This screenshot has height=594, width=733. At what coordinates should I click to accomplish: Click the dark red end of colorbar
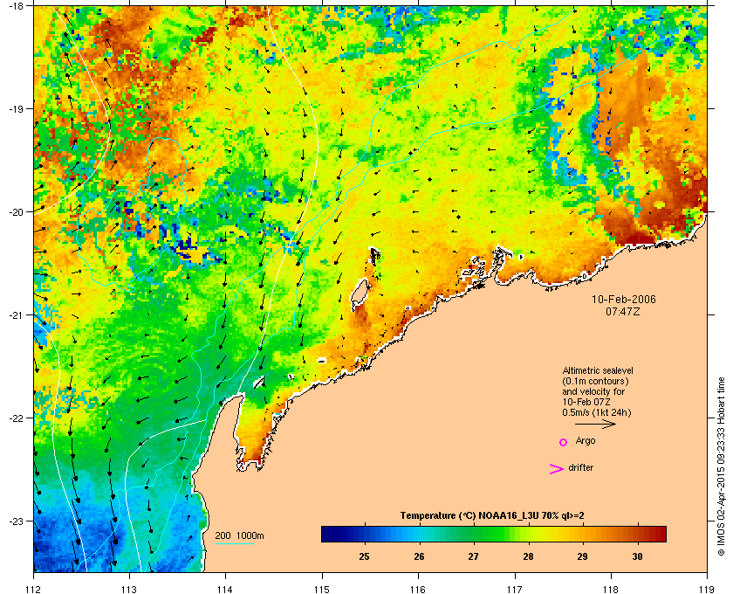click(x=660, y=534)
